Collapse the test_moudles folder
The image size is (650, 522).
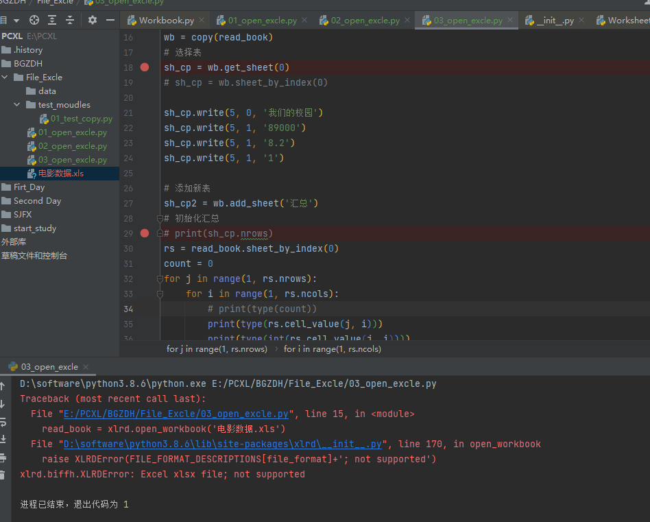[17, 104]
